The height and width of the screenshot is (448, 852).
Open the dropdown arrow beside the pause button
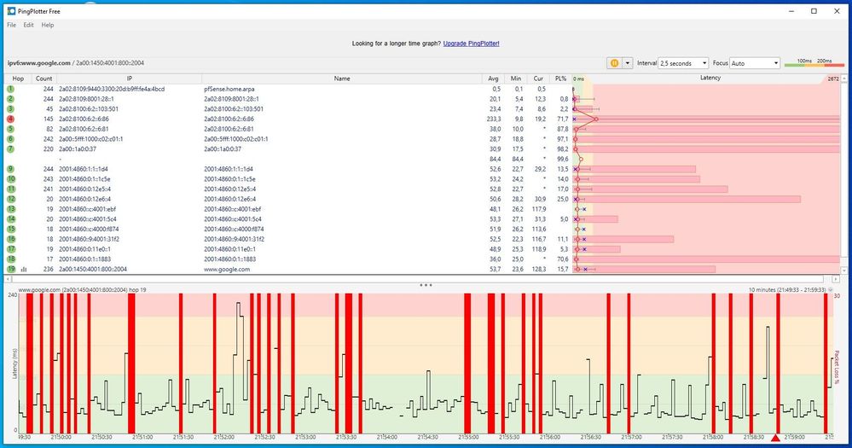(x=627, y=63)
